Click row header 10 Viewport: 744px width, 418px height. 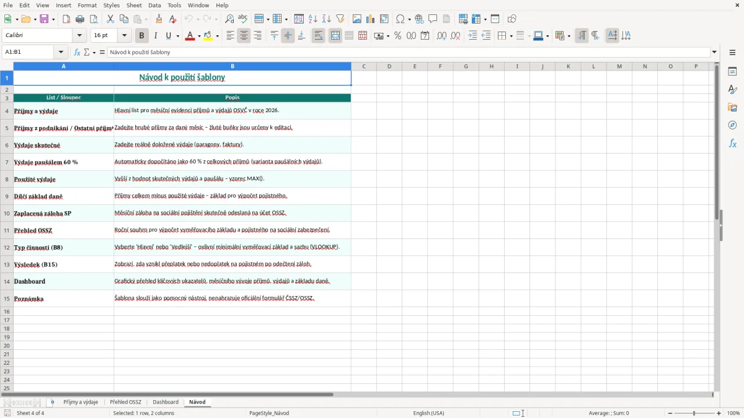7,213
